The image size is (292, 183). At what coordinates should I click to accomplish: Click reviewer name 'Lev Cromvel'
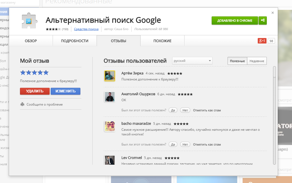(132, 158)
